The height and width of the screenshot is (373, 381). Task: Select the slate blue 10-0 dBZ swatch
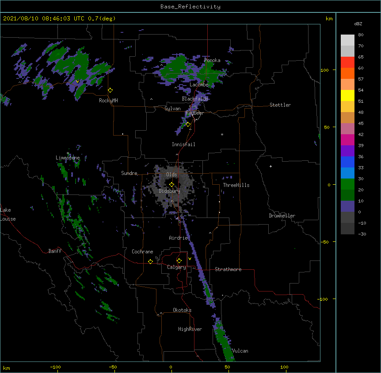pyautogui.click(x=347, y=206)
